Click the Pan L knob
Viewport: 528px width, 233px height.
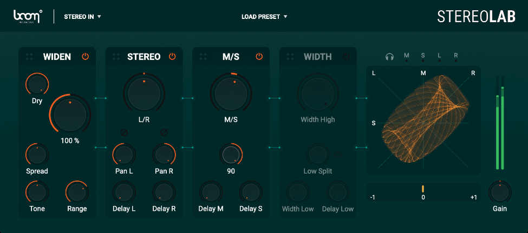click(124, 155)
